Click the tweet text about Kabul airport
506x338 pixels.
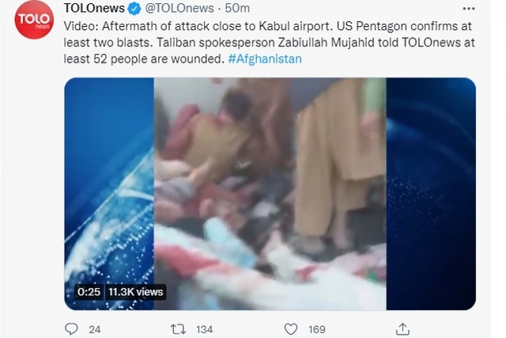click(269, 42)
